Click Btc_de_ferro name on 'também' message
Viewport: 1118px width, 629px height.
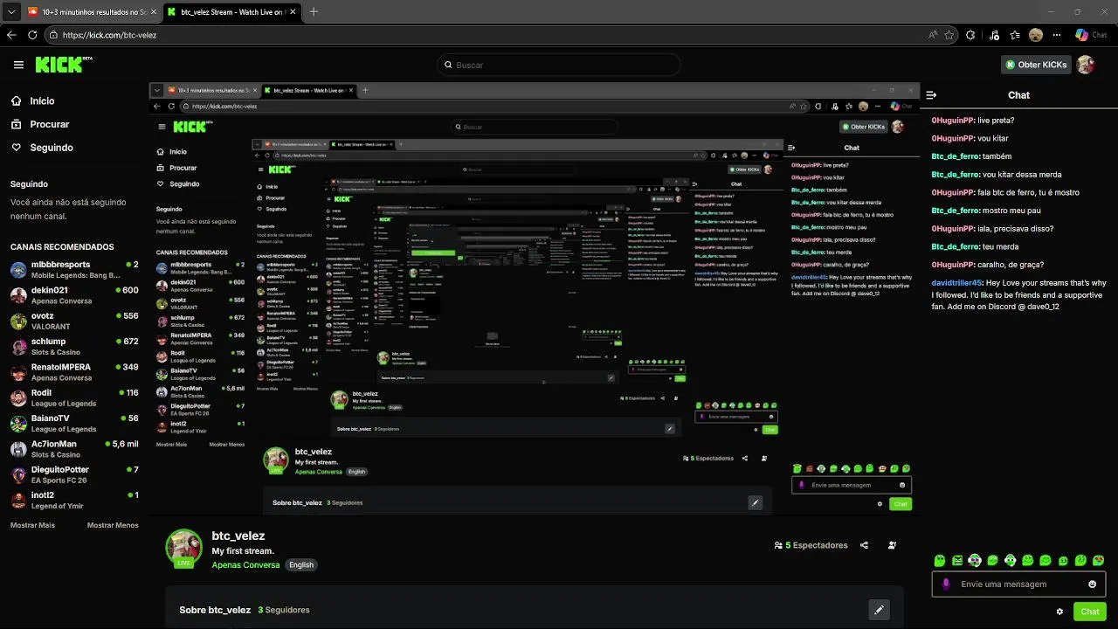click(x=956, y=156)
